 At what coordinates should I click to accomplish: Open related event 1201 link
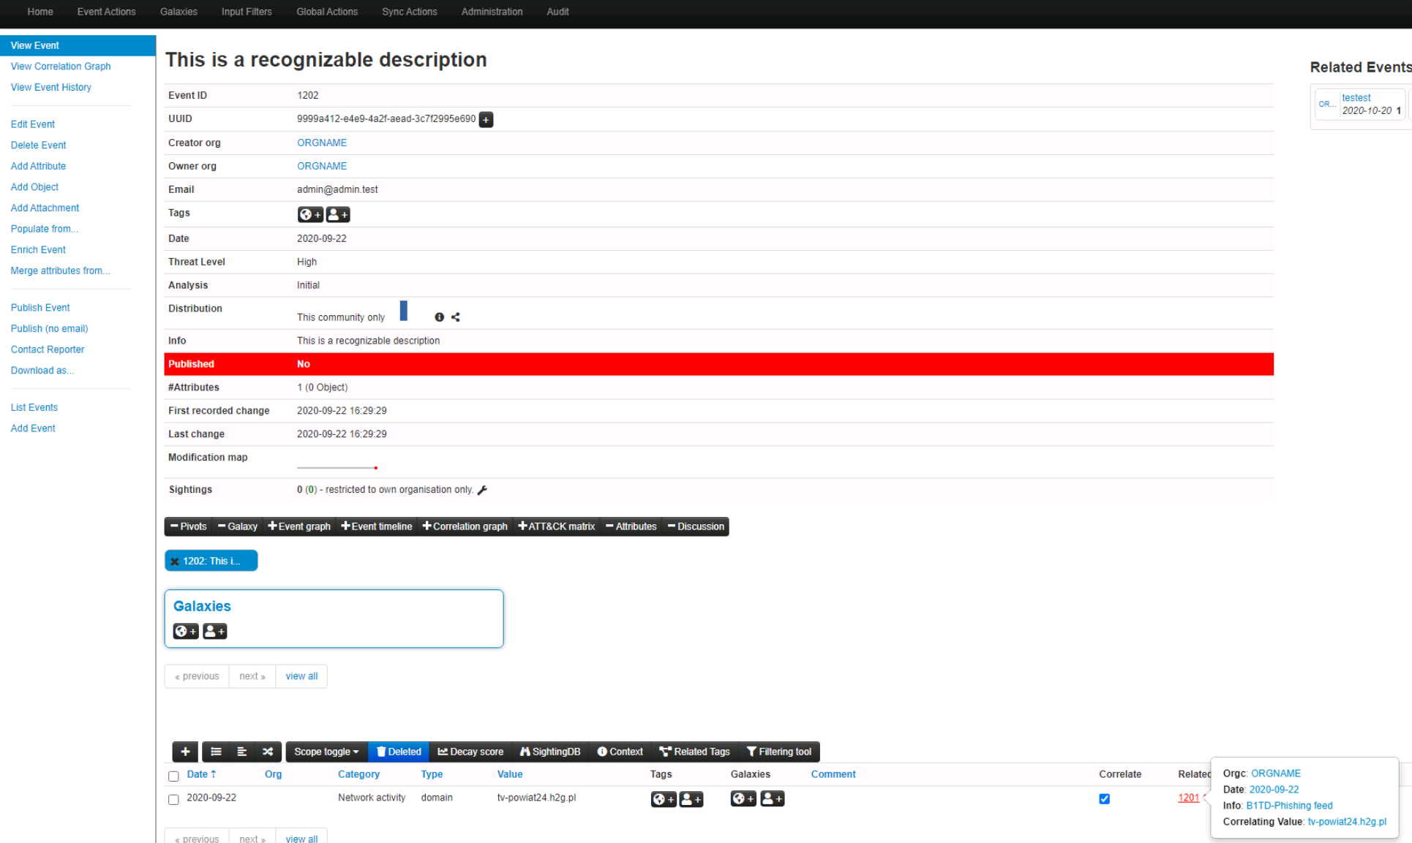pyautogui.click(x=1188, y=798)
